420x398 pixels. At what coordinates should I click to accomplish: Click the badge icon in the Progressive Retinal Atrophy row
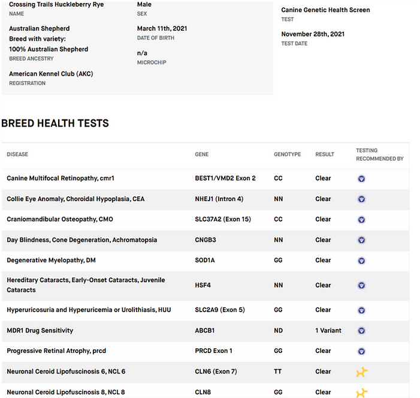(361, 351)
